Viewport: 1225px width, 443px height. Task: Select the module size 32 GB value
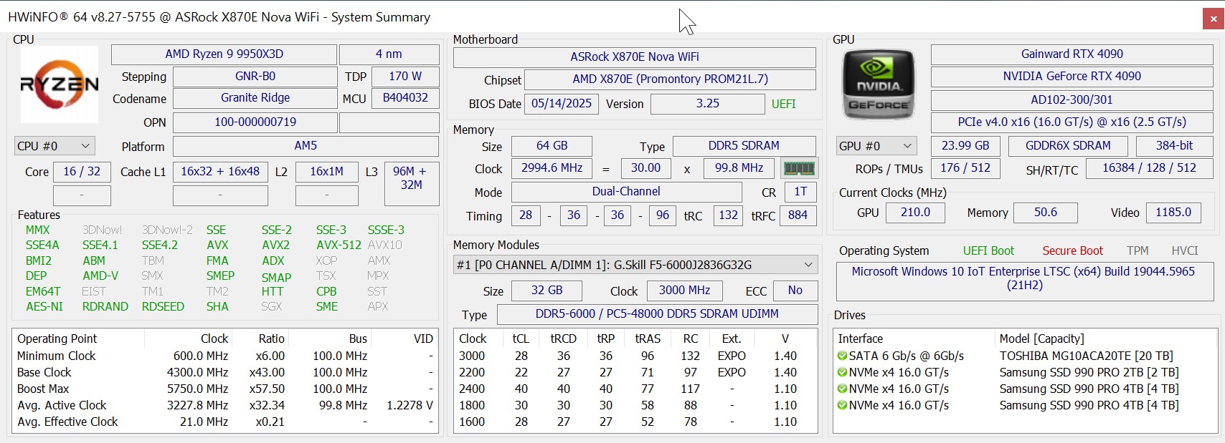(x=547, y=291)
